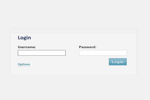150x100 pixels.
Task: Click the Username input field
Action: [x=42, y=53]
